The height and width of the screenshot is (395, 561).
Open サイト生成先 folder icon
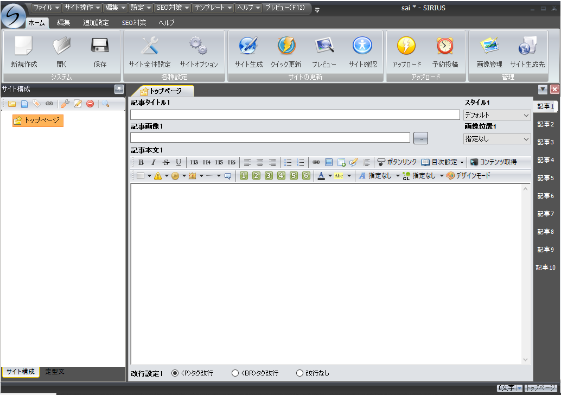coord(527,46)
